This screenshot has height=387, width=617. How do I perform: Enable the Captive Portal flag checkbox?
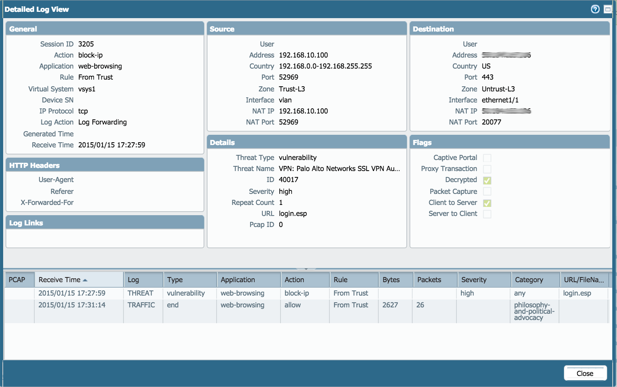point(487,158)
